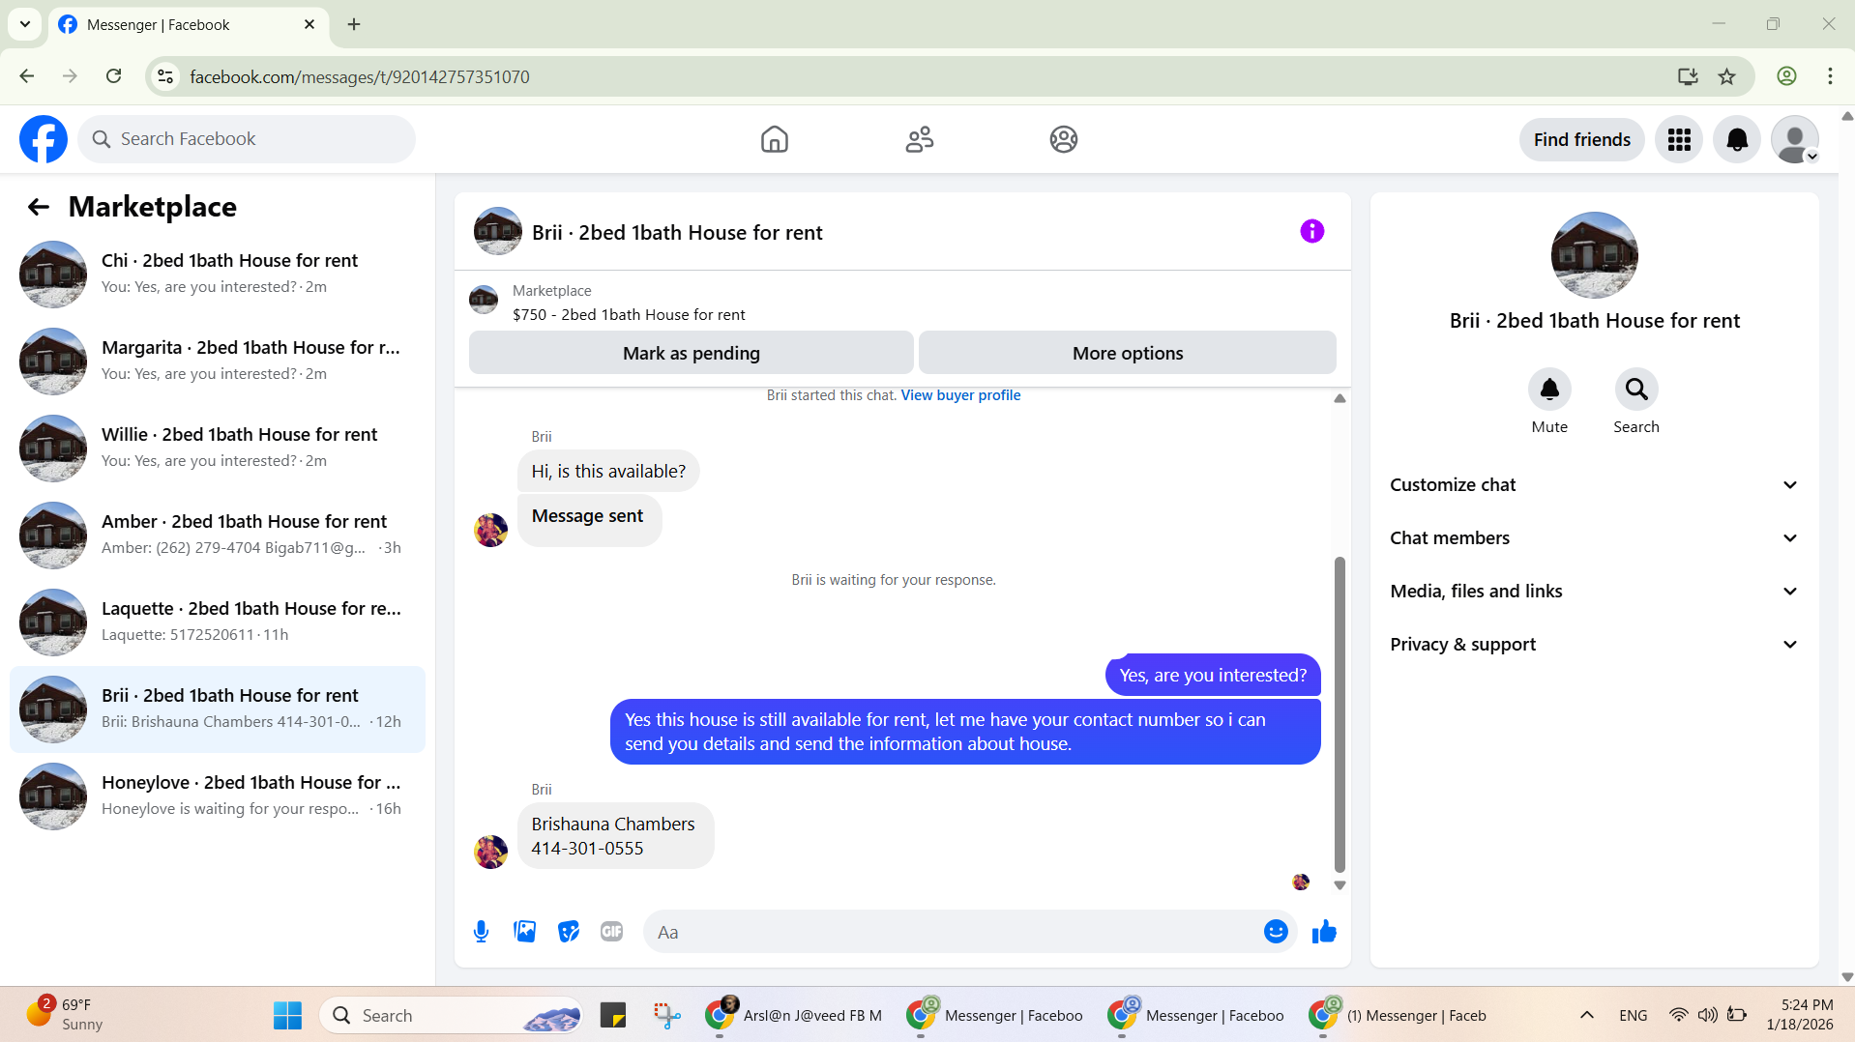Open Windows Start menu

click(287, 1015)
